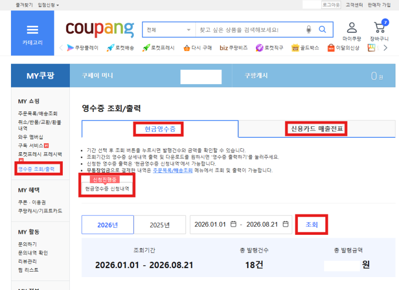This screenshot has width=399, height=290.
Task: Open 주문목록/배송조회 in sidebar
Action: [38, 113]
